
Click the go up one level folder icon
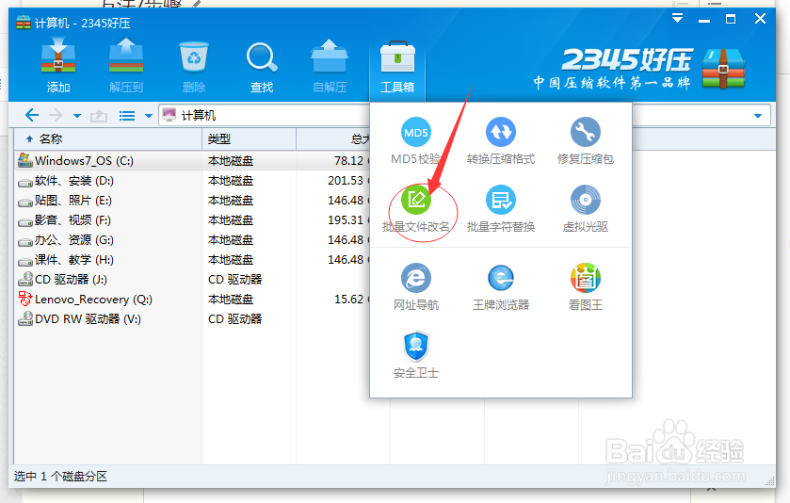[99, 116]
